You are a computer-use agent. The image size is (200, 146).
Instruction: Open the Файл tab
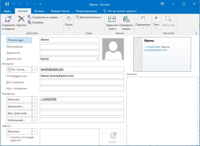(7, 11)
